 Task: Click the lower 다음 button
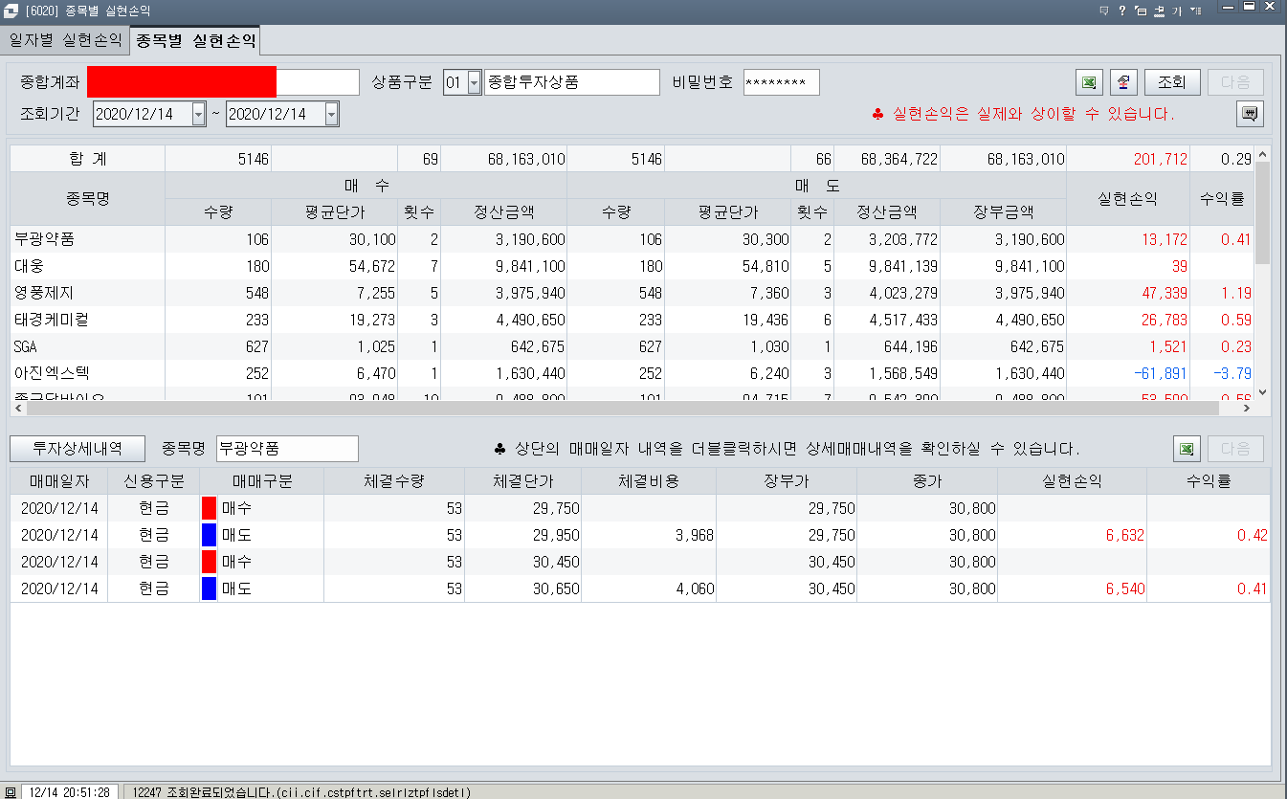point(1235,448)
